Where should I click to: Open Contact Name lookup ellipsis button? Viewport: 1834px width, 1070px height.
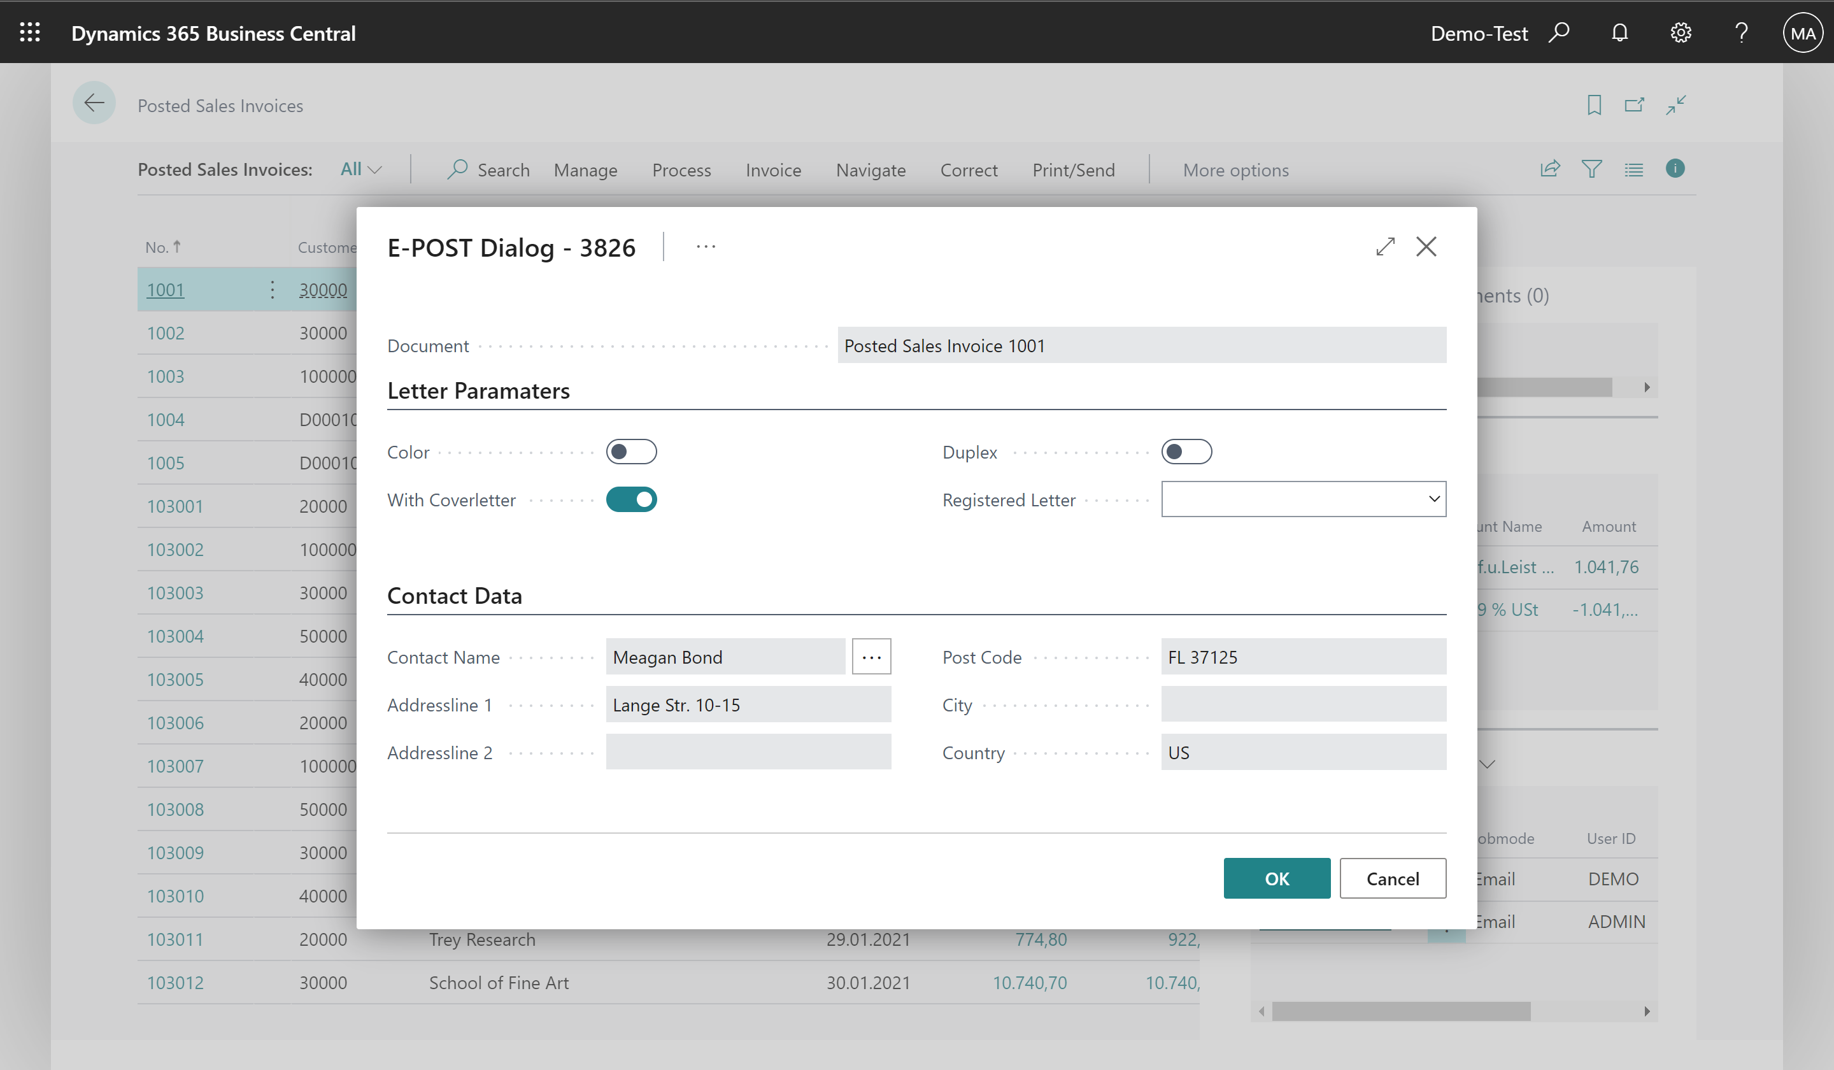(871, 657)
